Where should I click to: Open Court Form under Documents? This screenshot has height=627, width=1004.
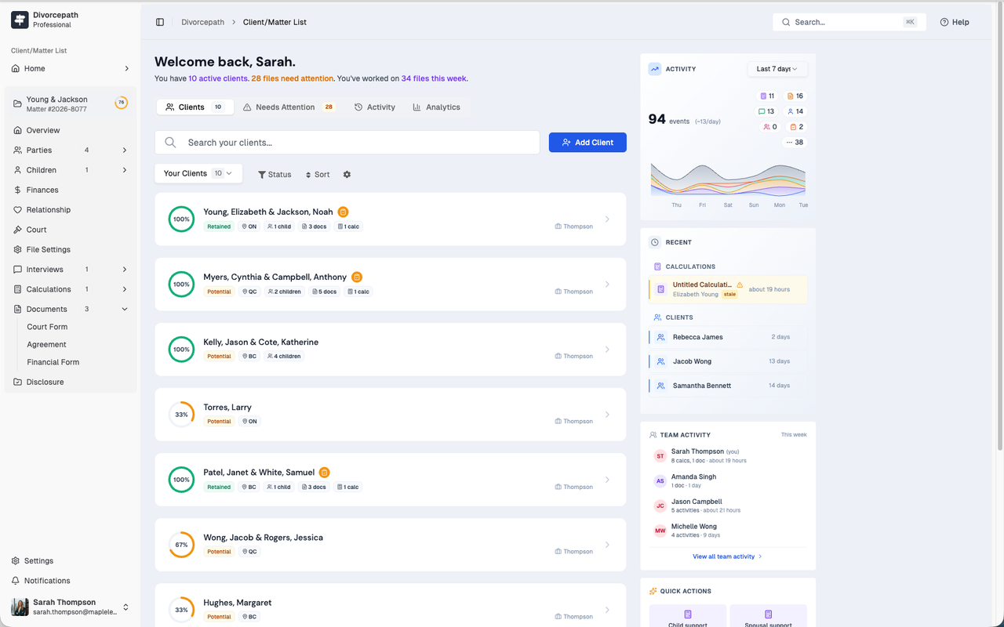(47, 327)
